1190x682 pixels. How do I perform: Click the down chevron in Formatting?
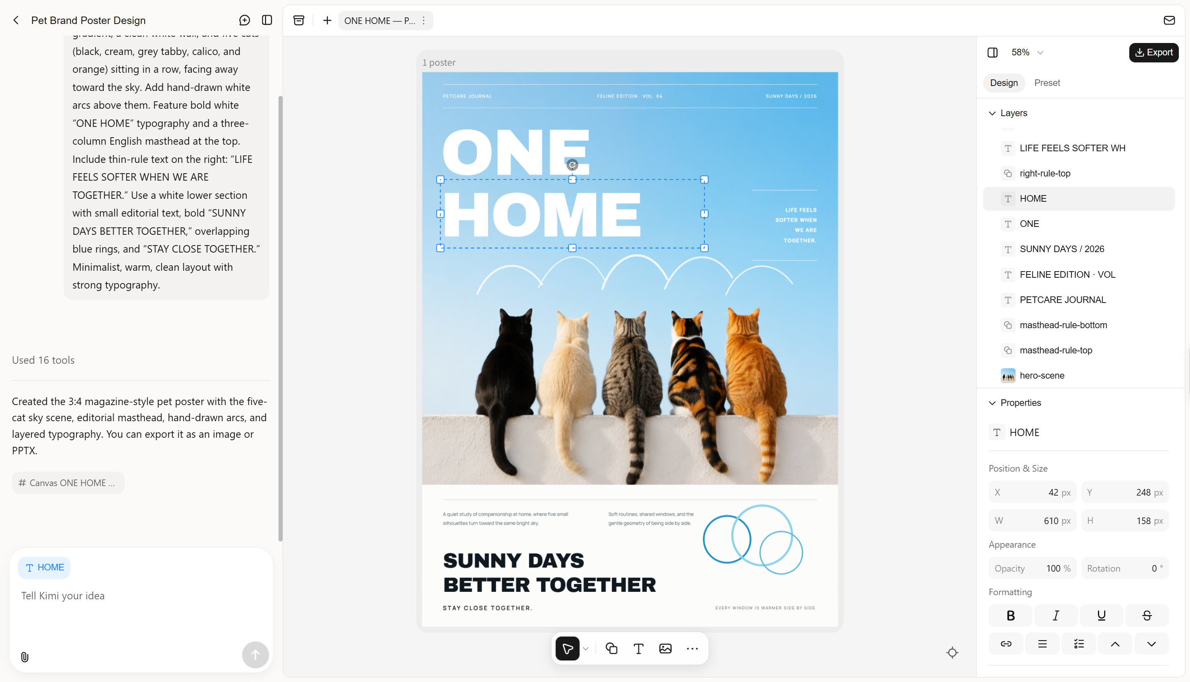1151,644
